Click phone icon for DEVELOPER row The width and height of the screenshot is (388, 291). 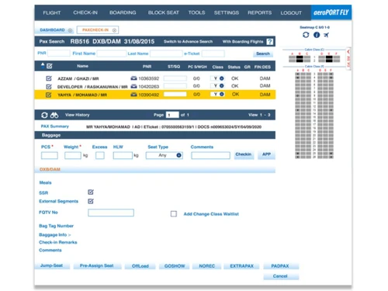point(133,86)
